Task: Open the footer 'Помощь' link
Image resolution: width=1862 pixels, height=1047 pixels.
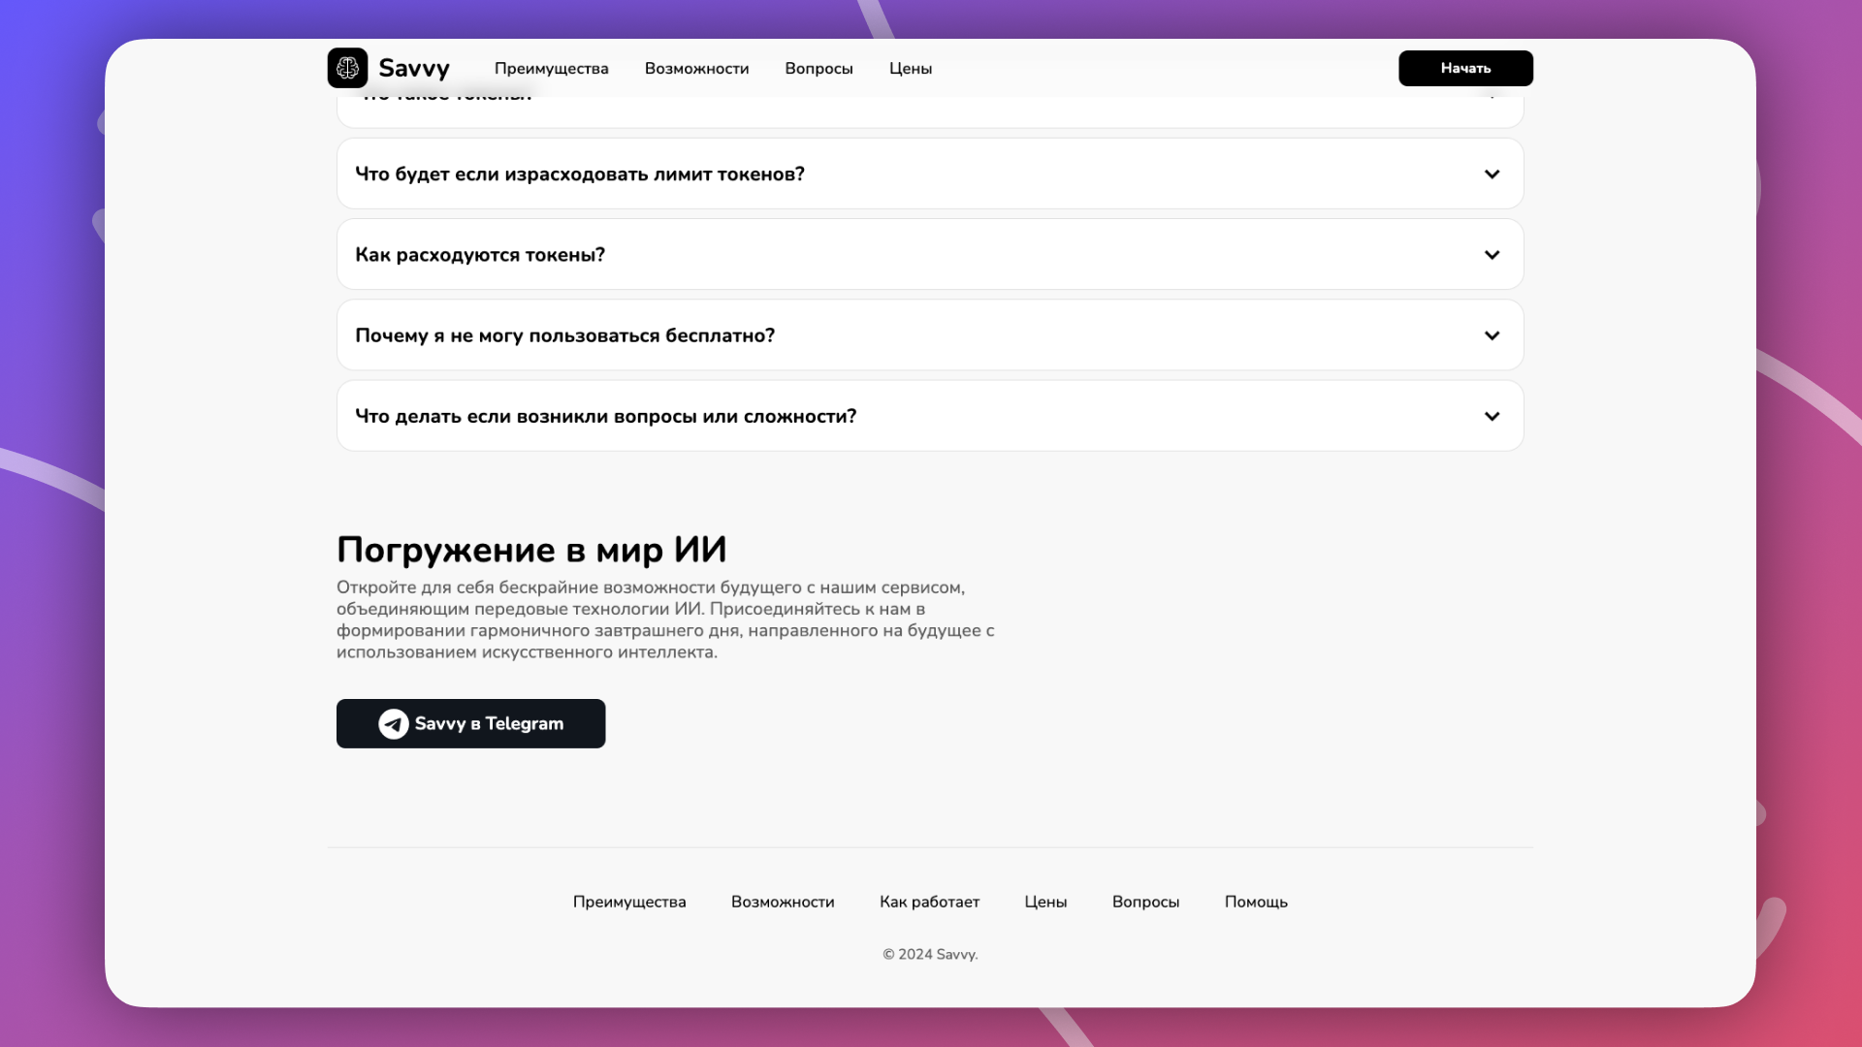Action: [x=1255, y=902]
